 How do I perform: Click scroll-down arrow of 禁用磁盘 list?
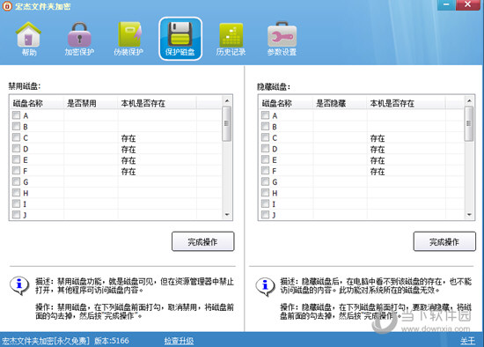pyautogui.click(x=227, y=214)
